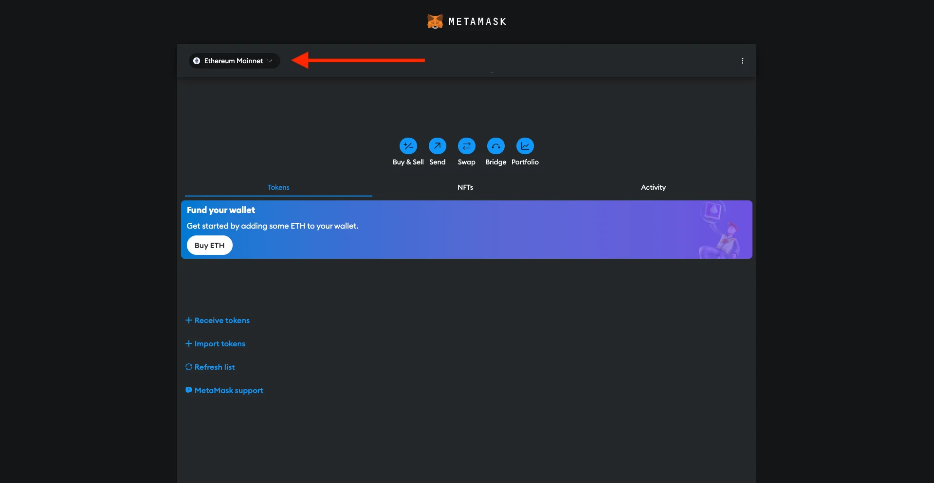Open the MetaMask support link

(x=224, y=390)
